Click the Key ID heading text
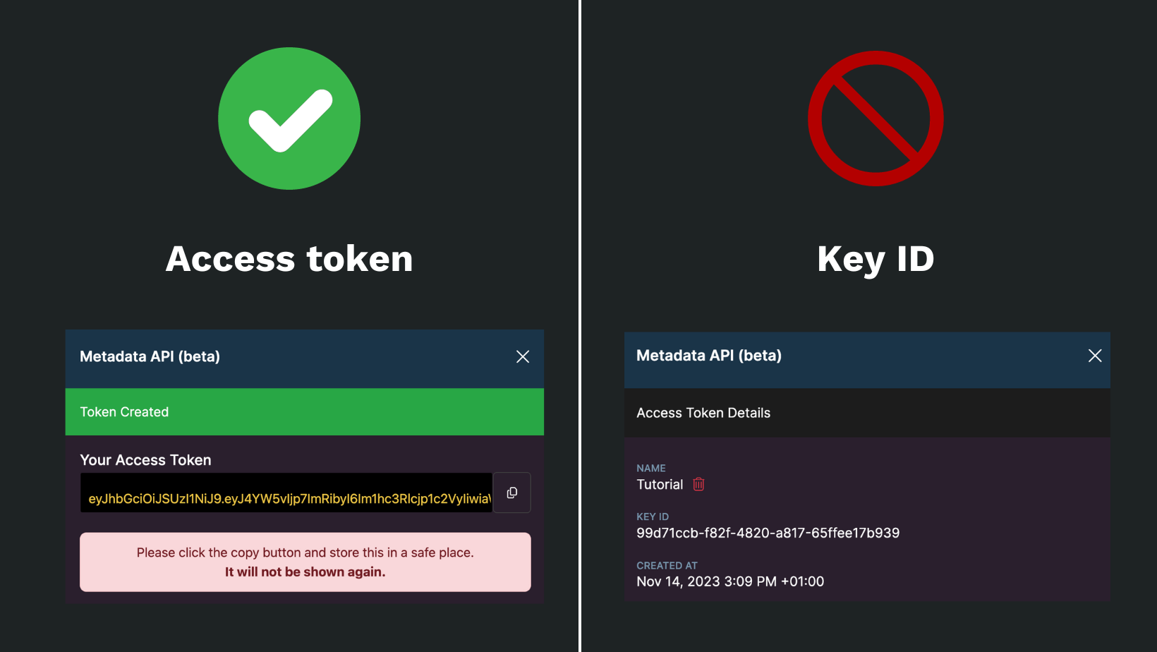1157x652 pixels. [x=876, y=259]
